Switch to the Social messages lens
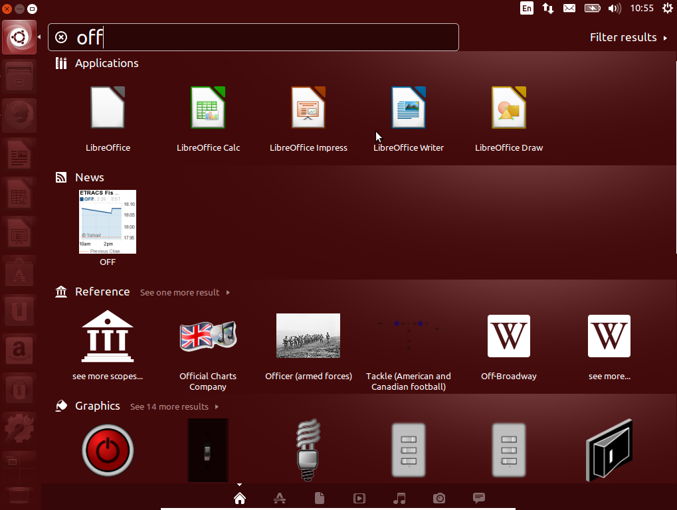 pyautogui.click(x=479, y=498)
